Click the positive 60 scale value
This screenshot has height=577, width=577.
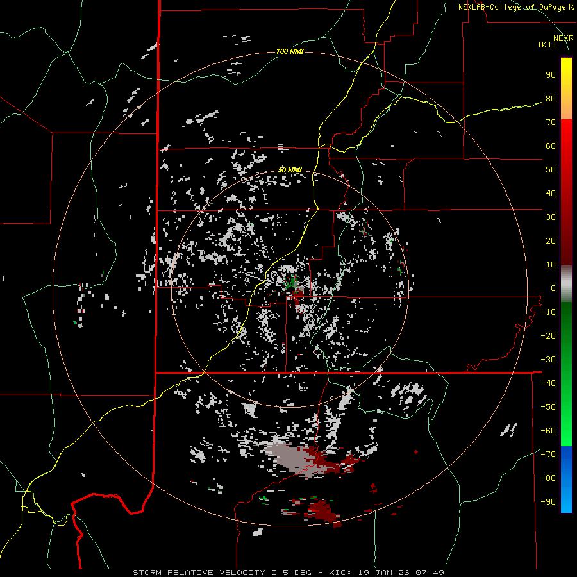pyautogui.click(x=551, y=146)
